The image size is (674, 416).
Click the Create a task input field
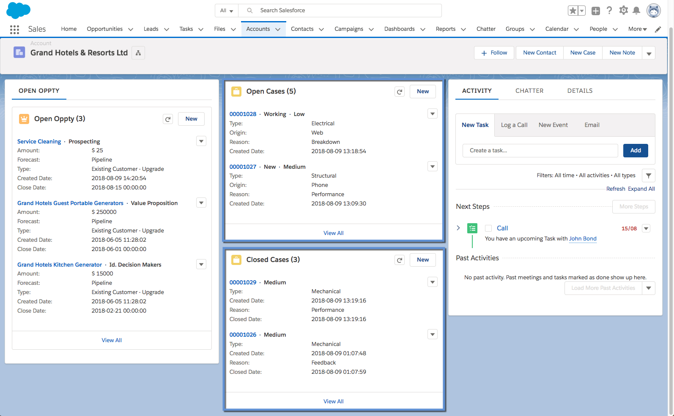[540, 151]
